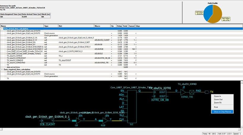Select the IOTRI_OB_EB block

click(159, 94)
